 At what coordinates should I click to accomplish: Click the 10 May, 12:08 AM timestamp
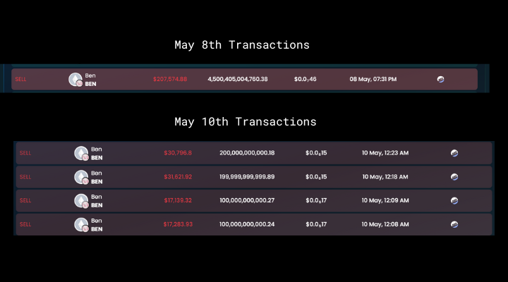click(385, 224)
